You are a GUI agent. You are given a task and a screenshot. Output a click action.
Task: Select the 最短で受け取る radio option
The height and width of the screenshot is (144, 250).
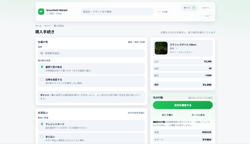42,67
